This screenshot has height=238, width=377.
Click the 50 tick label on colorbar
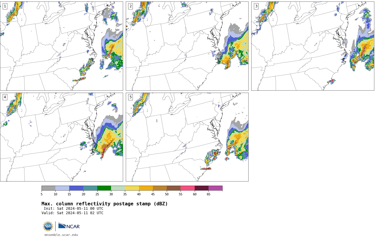coord(167,194)
